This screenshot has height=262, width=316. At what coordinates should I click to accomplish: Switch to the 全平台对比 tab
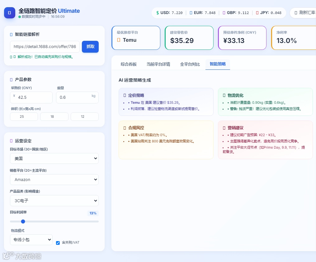pyautogui.click(x=190, y=64)
